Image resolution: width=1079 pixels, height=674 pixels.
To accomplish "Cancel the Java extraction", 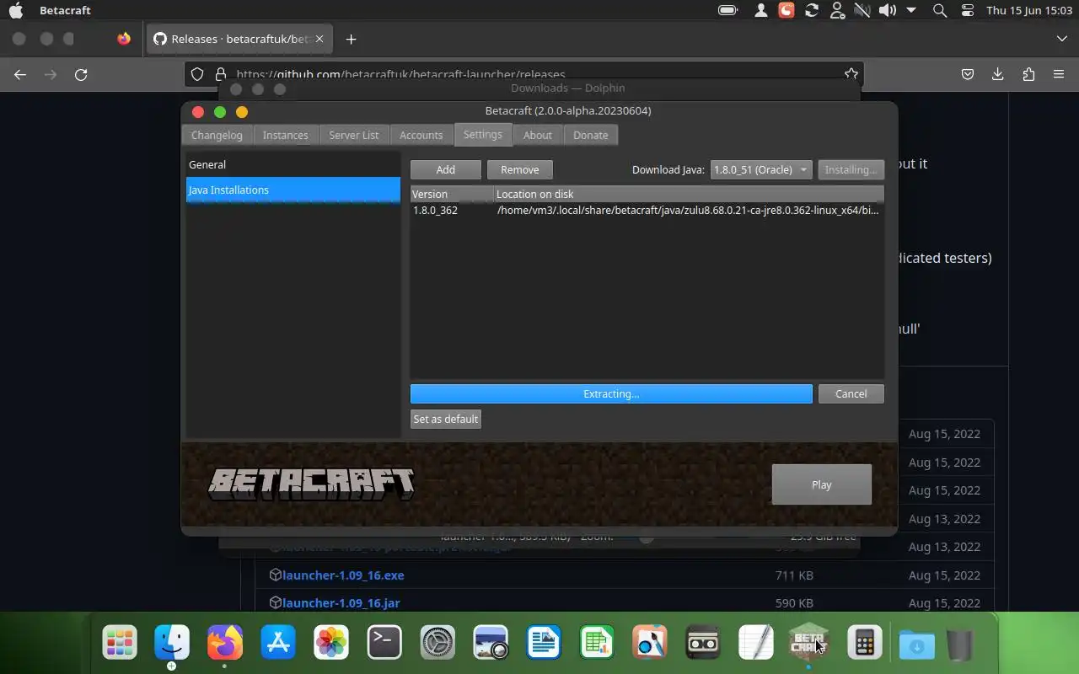I will tap(851, 393).
